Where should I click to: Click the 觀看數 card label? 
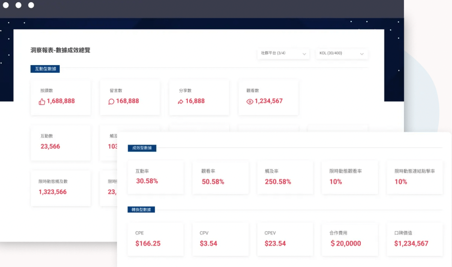pyautogui.click(x=253, y=91)
